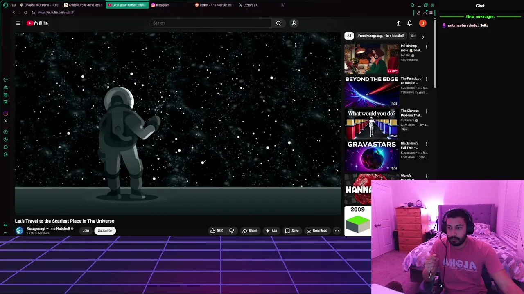This screenshot has width=524, height=294.
Task: Reload the page with the refresh icon
Action: (x=25, y=12)
